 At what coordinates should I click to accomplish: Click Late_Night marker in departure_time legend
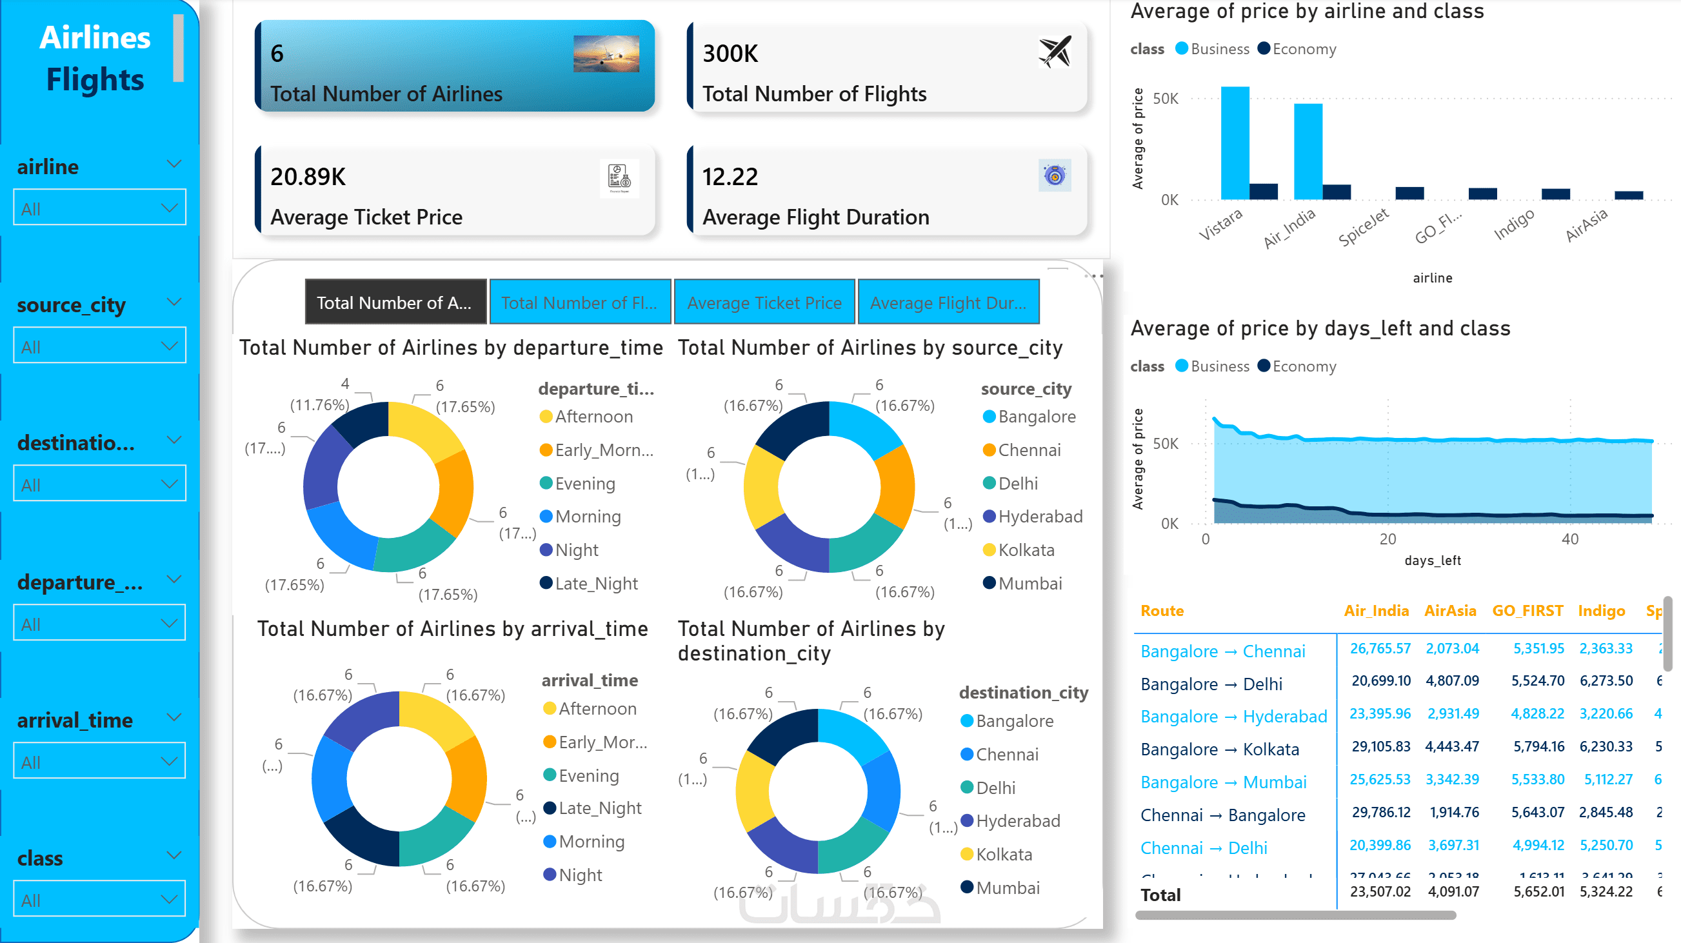(546, 584)
